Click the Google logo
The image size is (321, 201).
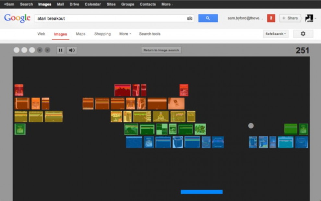coord(18,18)
